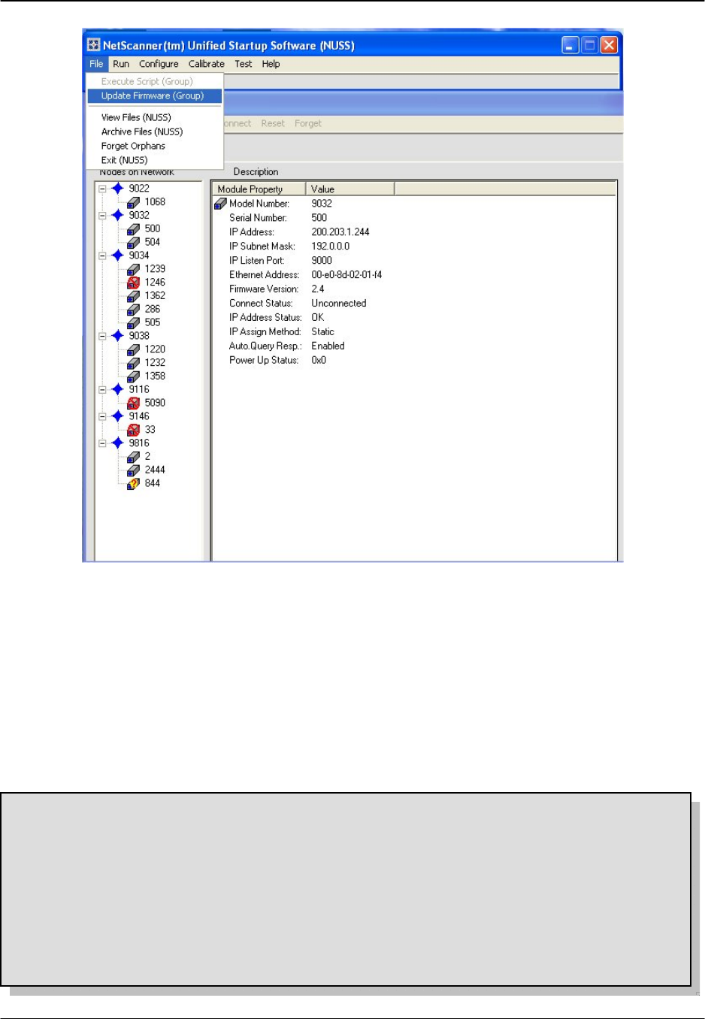Click the 9032 group star icon
Image resolution: width=705 pixels, height=1019 pixels.
click(117, 216)
